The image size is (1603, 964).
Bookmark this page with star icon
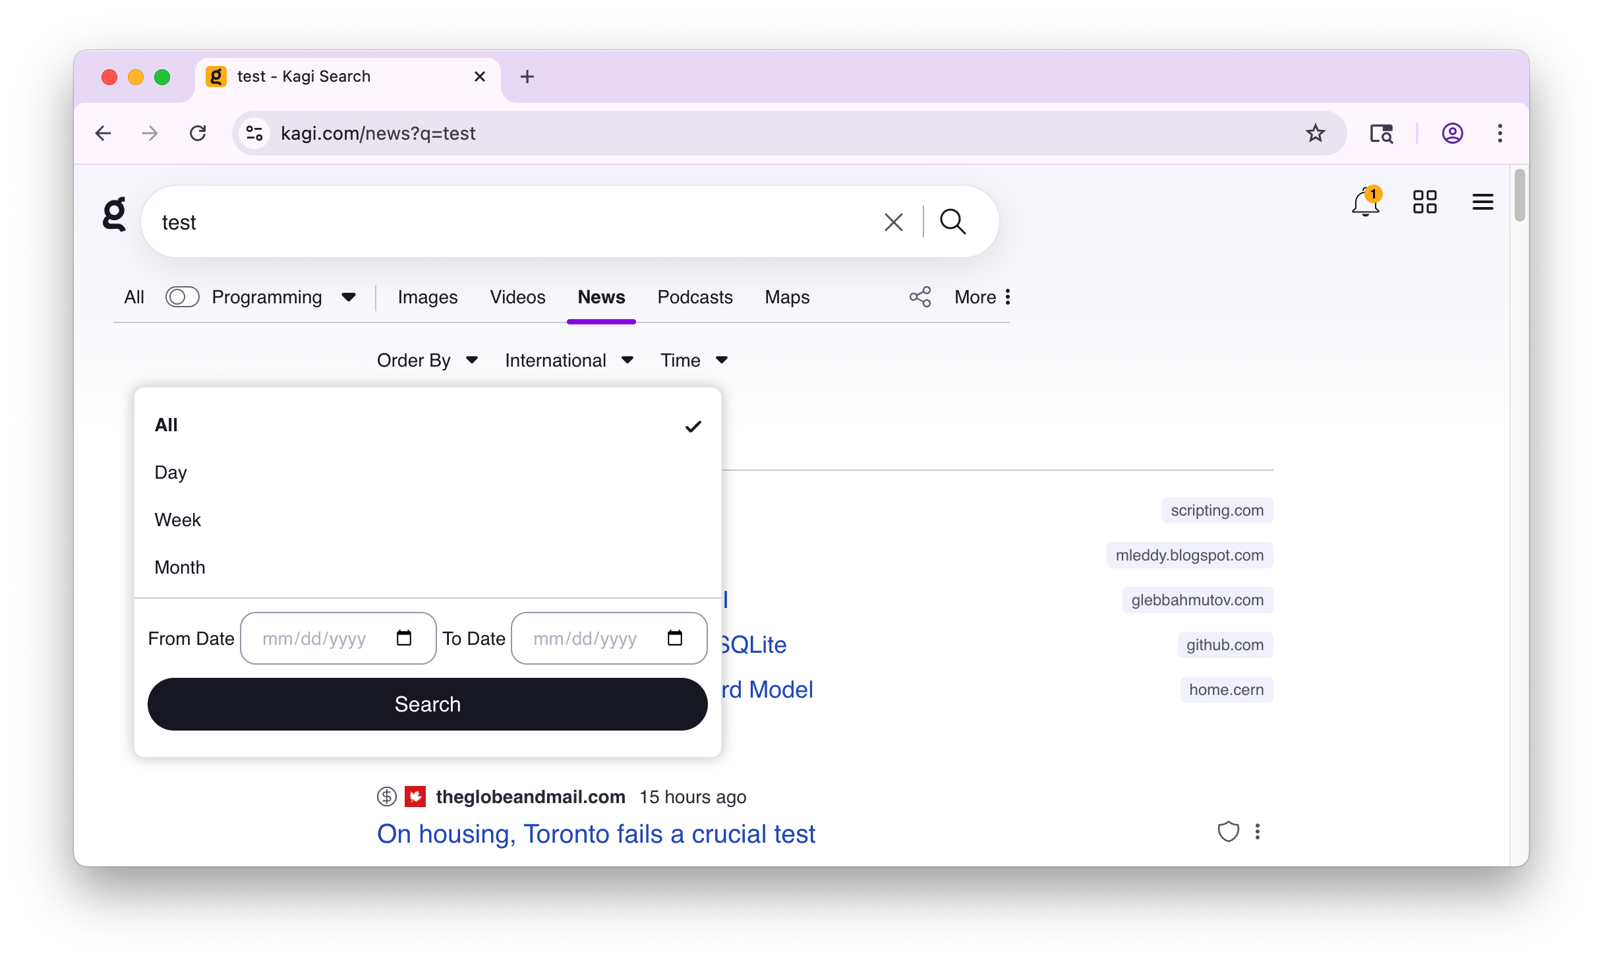point(1315,133)
